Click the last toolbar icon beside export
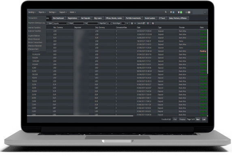 click(x=153, y=23)
